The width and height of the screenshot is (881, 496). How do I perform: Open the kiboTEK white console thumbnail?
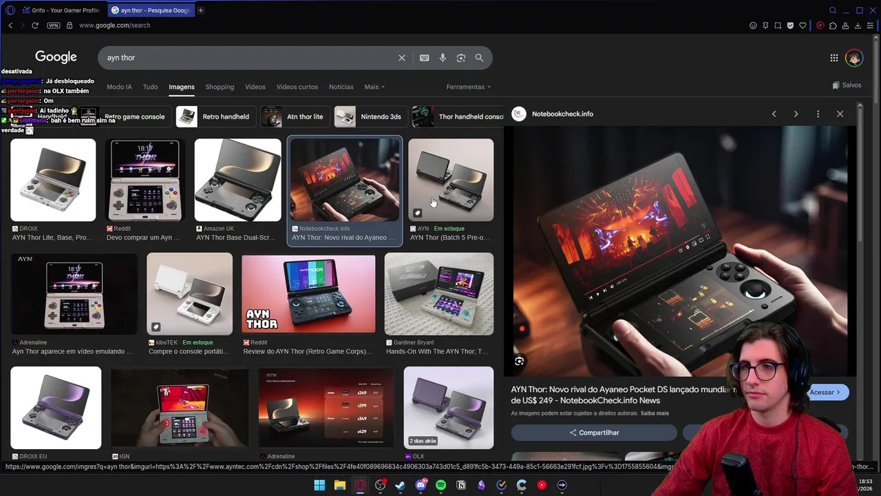tap(189, 294)
